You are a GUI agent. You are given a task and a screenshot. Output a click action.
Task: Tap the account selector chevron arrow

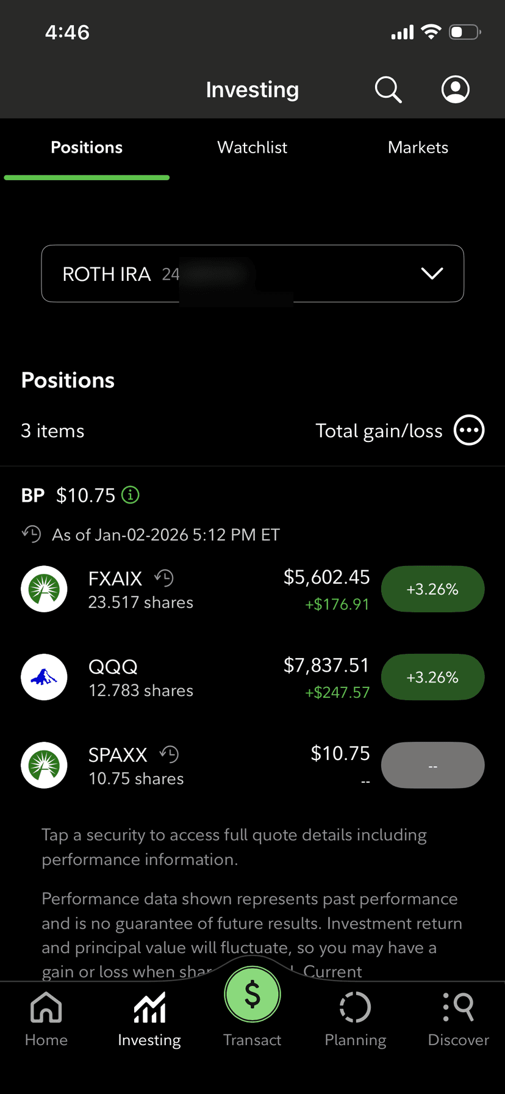pos(432,273)
